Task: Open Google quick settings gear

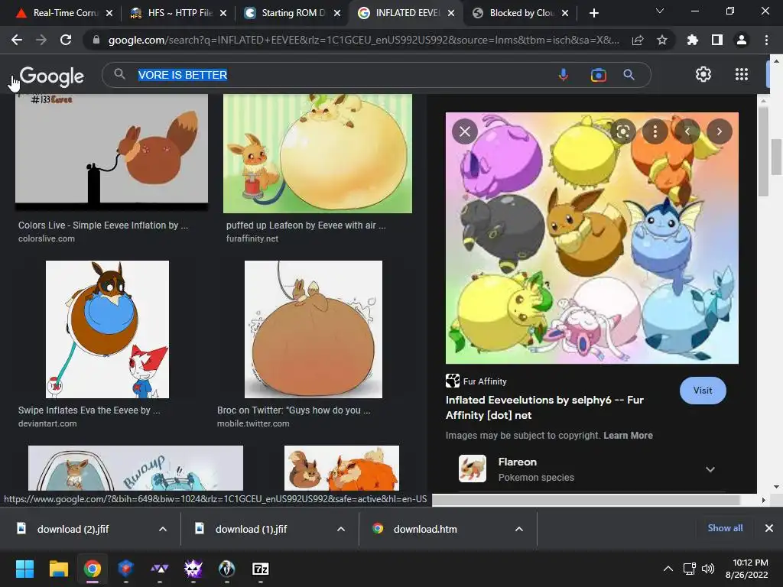Action: click(703, 74)
